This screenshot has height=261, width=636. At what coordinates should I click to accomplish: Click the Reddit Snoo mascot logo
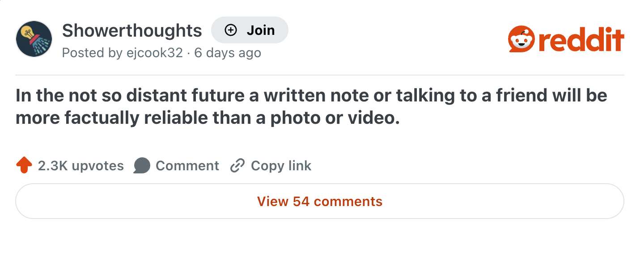[x=522, y=40]
